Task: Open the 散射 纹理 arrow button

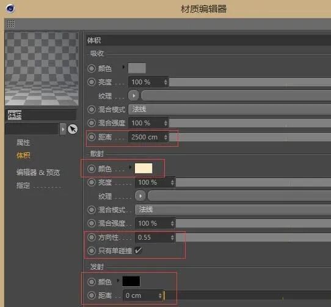Action: pos(140,196)
